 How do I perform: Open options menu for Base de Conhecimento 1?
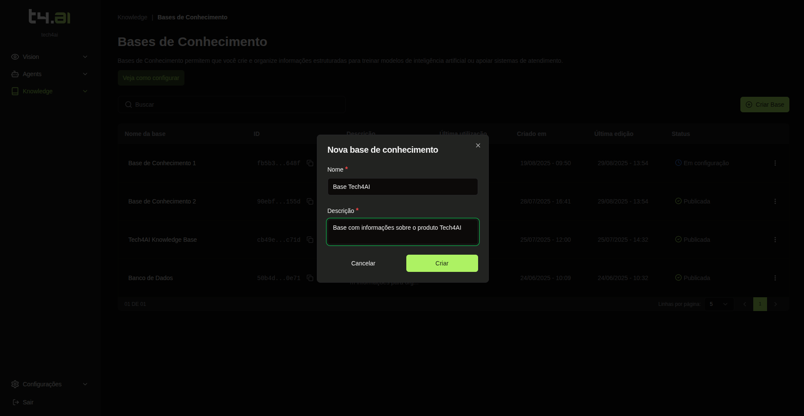[x=775, y=163]
